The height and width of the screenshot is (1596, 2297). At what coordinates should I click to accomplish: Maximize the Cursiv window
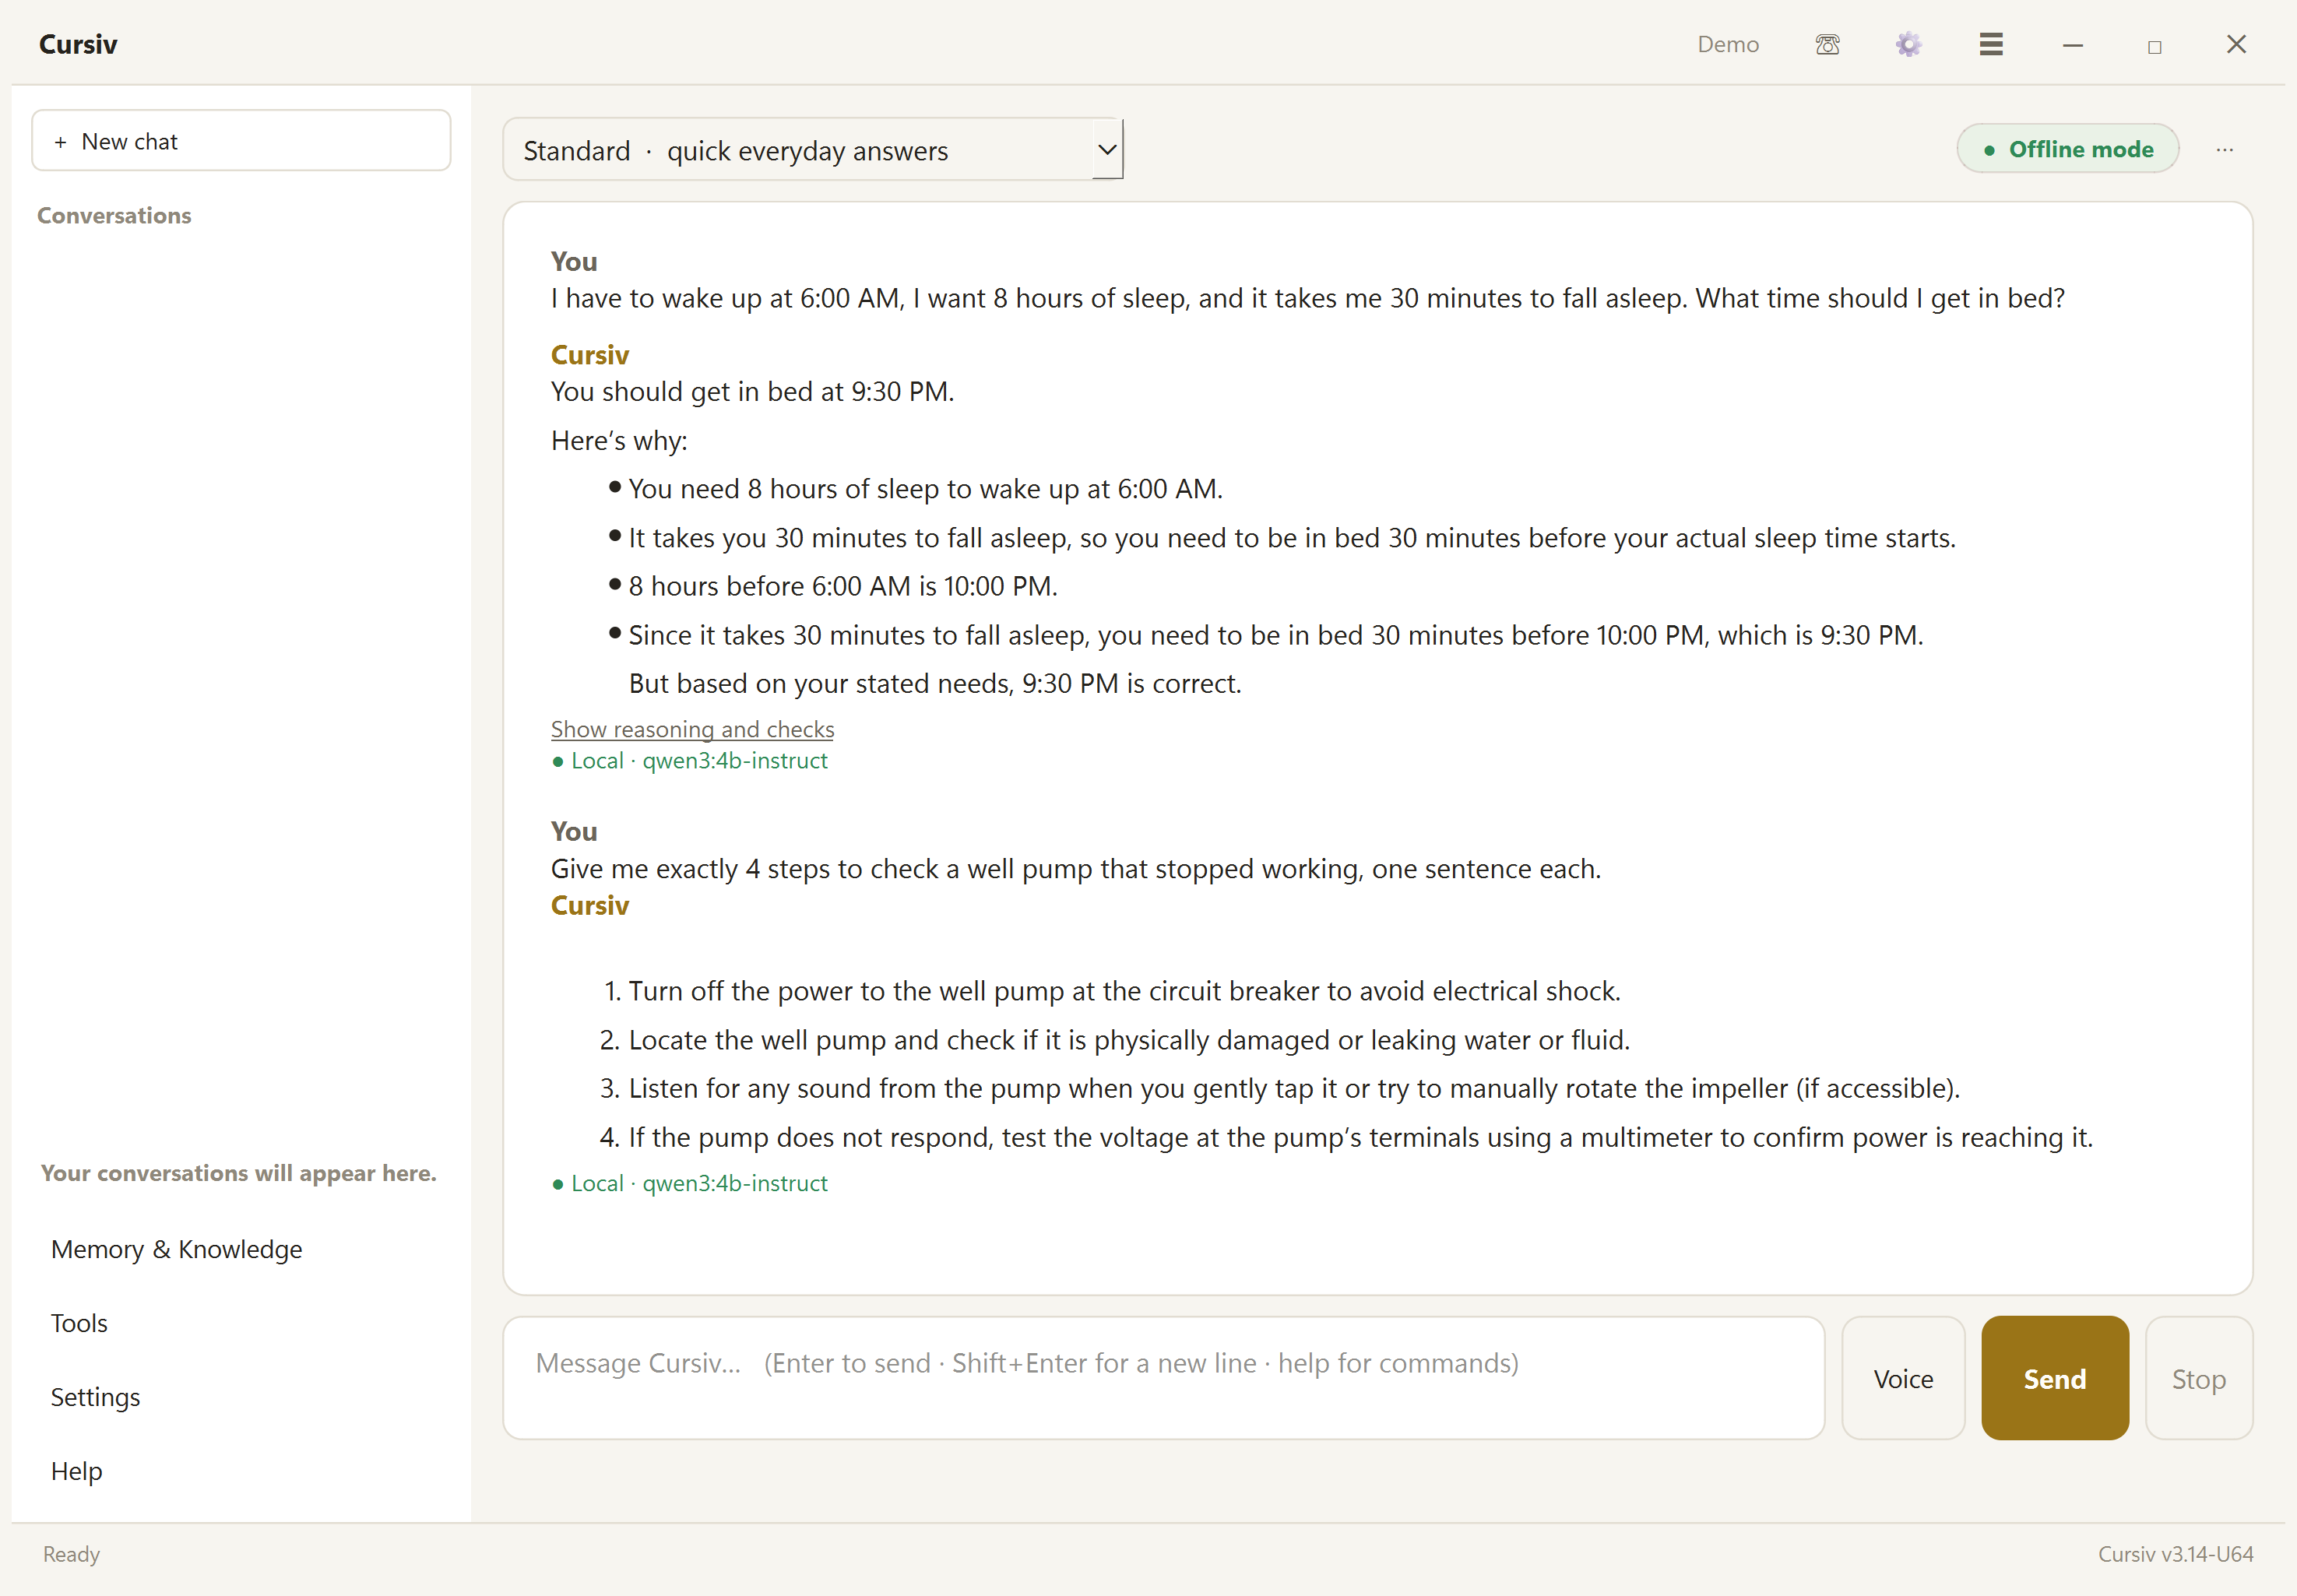click(x=2154, y=46)
